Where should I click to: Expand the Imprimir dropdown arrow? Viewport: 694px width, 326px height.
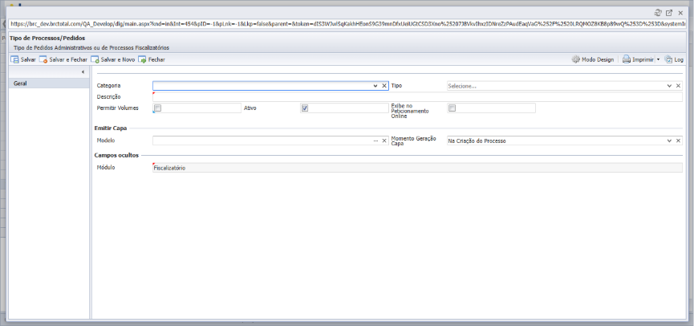pyautogui.click(x=658, y=59)
